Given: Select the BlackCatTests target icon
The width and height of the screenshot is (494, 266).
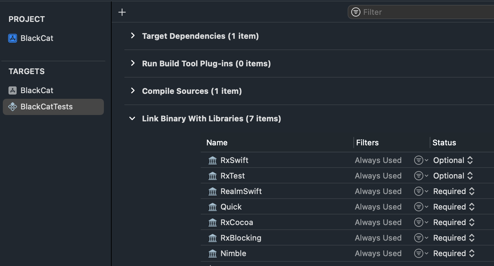Looking at the screenshot, I should point(12,107).
